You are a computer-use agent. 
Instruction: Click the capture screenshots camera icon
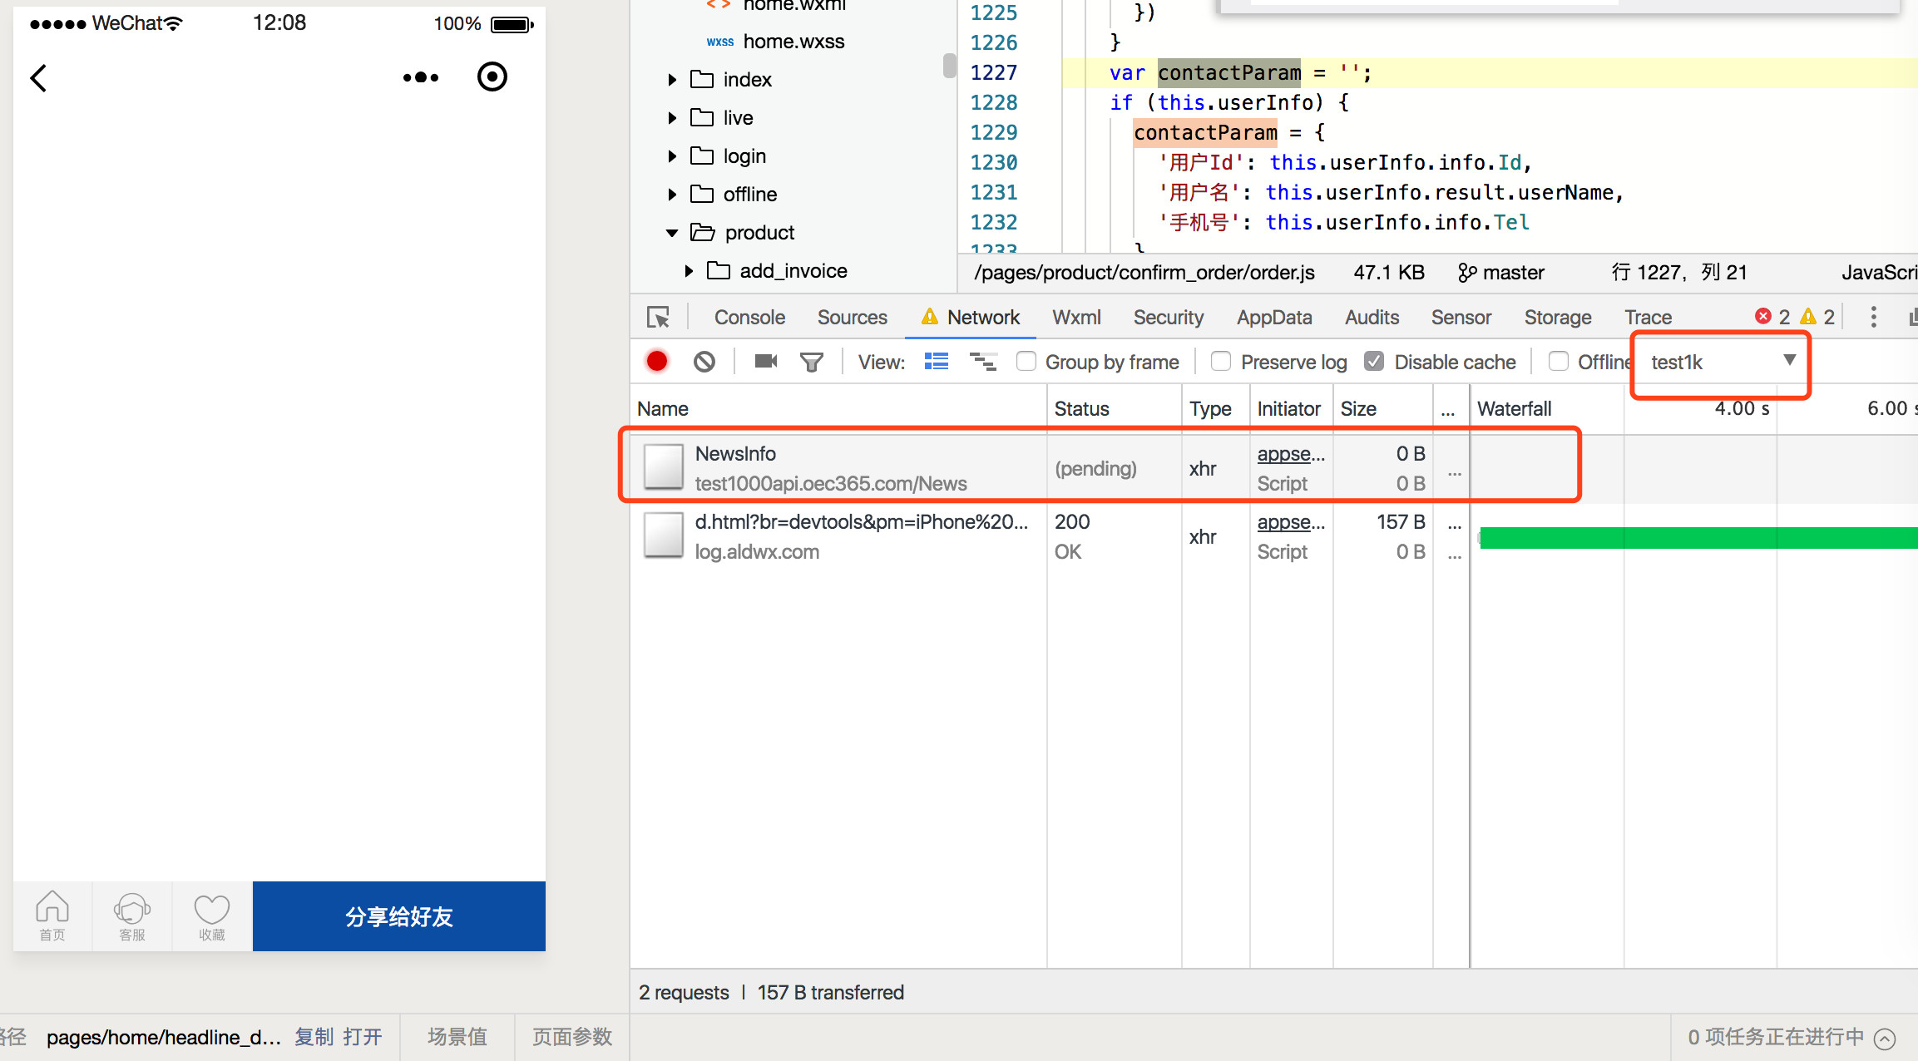tap(765, 362)
